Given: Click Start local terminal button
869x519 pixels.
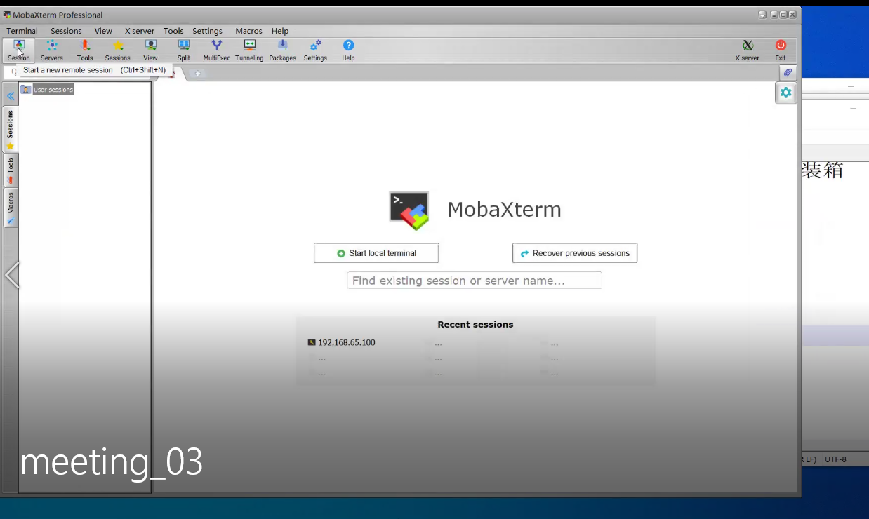Looking at the screenshot, I should click(x=376, y=253).
